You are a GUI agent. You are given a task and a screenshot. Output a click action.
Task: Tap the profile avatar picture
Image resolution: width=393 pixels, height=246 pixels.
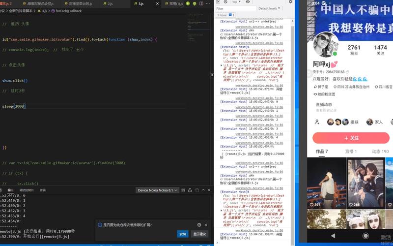tap(326, 45)
